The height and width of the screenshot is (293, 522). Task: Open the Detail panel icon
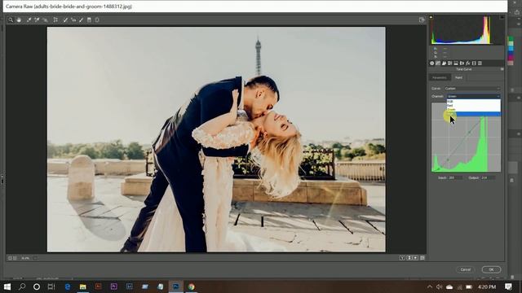click(444, 63)
